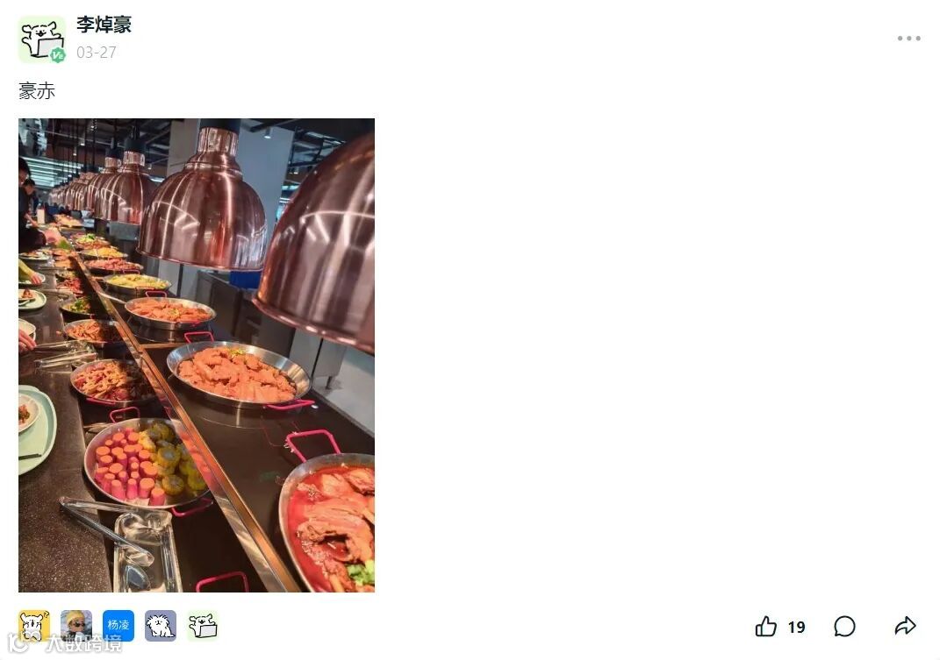The width and height of the screenshot is (940, 660).
Task: Select the post text 豪赤
Action: pyautogui.click(x=37, y=91)
